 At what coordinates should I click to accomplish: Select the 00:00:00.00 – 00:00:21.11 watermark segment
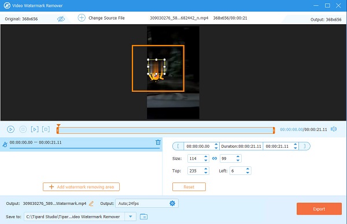[x=81, y=144]
